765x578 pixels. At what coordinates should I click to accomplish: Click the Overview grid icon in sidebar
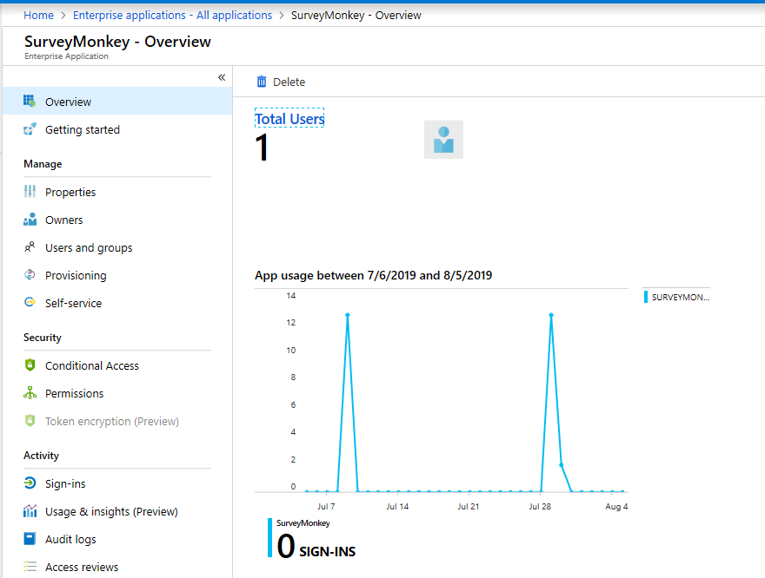coord(30,101)
